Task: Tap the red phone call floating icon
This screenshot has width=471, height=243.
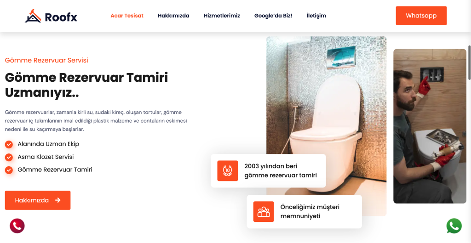Action: pyautogui.click(x=17, y=226)
